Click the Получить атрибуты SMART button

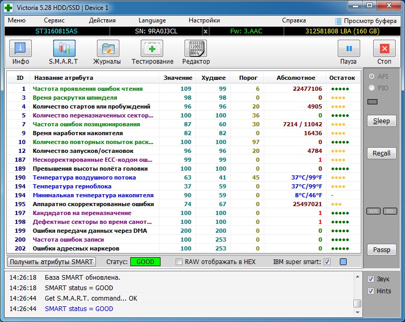coord(52,262)
